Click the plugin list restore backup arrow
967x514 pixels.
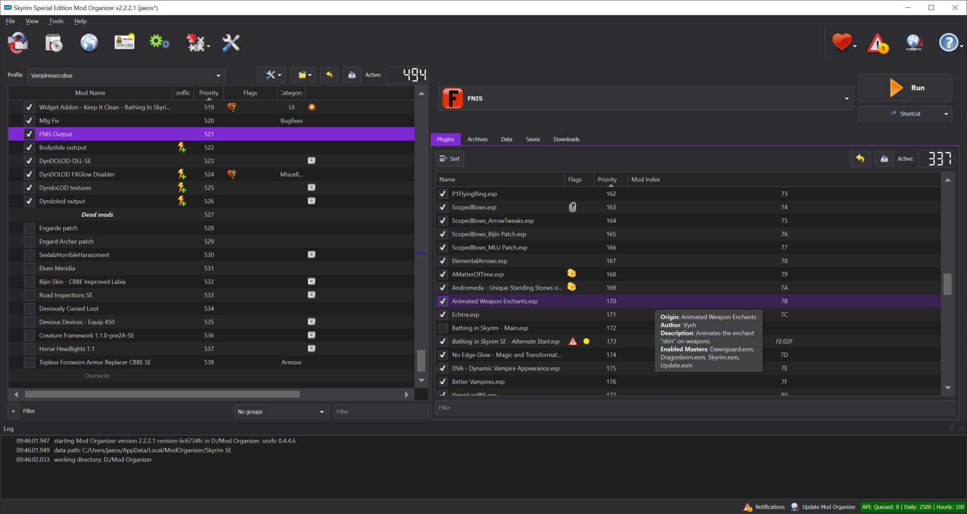coord(860,159)
